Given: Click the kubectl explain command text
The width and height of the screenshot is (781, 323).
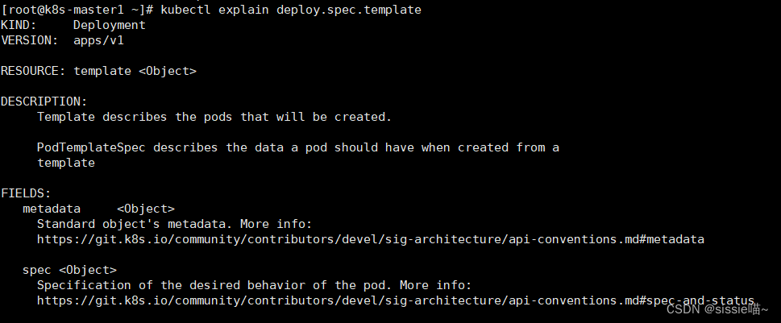Looking at the screenshot, I should point(291,10).
